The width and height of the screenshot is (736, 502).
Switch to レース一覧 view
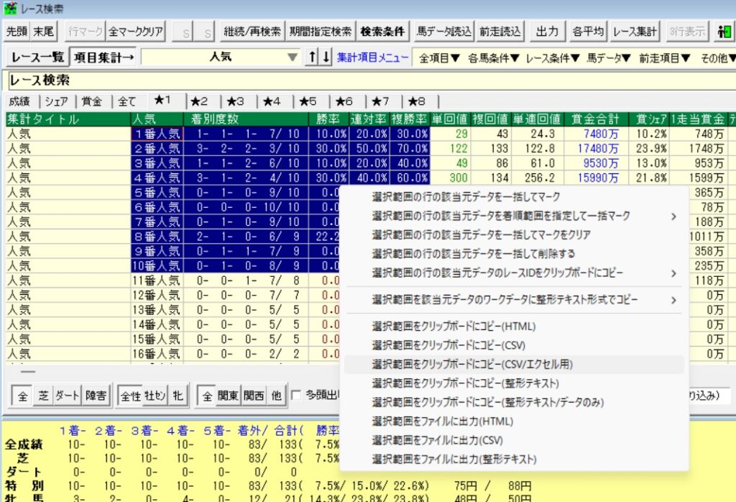pos(37,58)
